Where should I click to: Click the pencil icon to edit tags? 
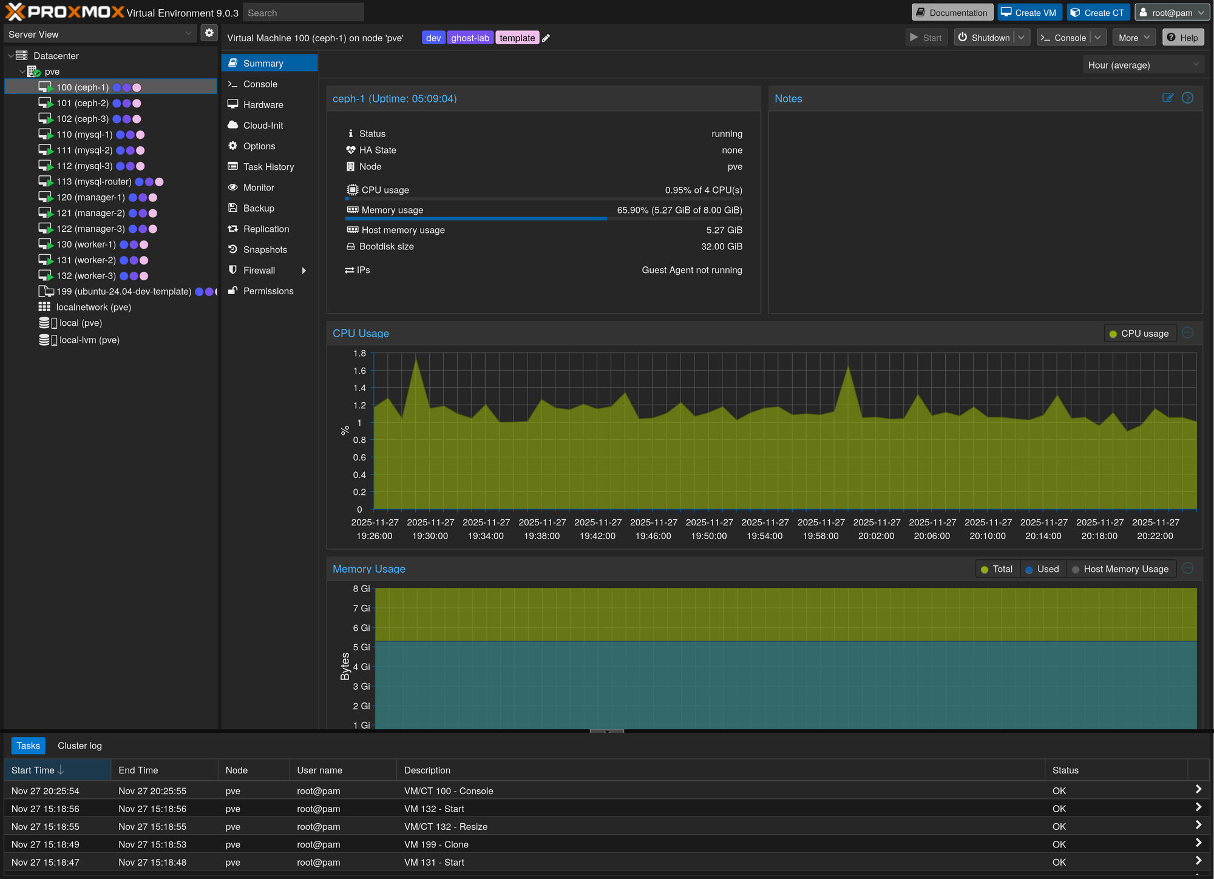click(x=546, y=38)
